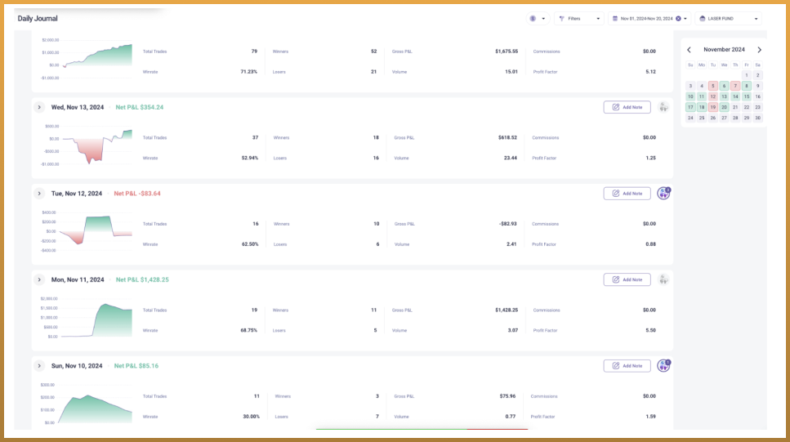
Task: Click the grey insights icon for Nov 11
Action: point(663,279)
